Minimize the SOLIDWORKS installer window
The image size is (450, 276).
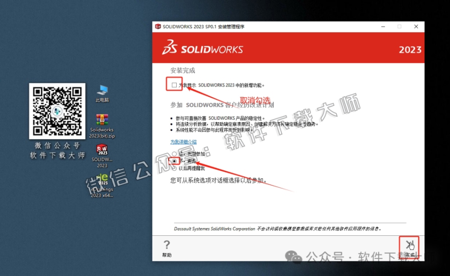click(x=383, y=26)
